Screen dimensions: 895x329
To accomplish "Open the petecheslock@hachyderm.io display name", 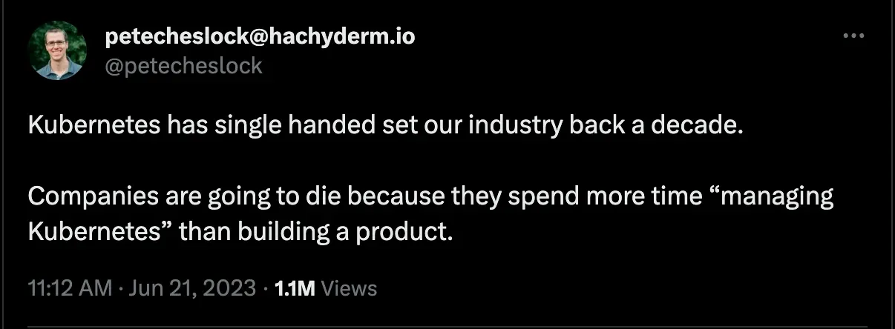I will click(x=260, y=37).
